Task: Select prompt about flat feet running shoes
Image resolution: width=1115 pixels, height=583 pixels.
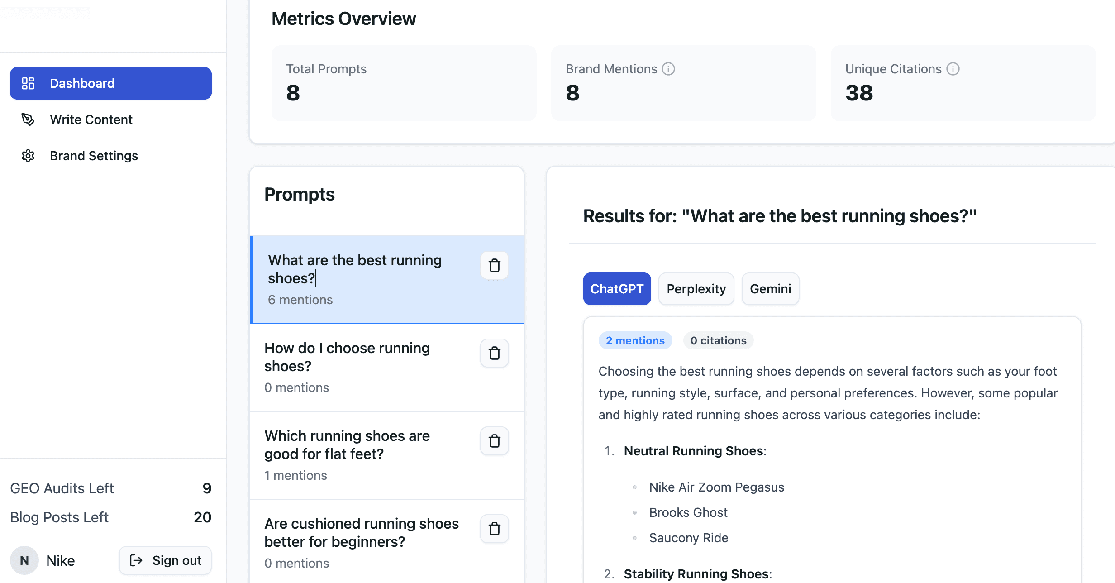Action: [387, 456]
